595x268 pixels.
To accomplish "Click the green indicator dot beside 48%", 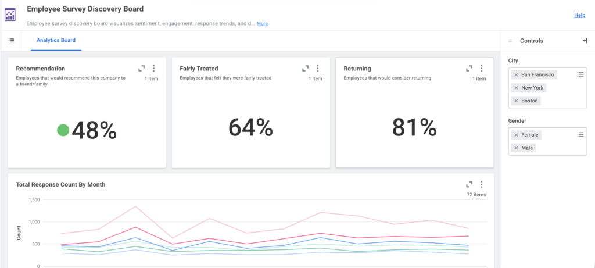I will pyautogui.click(x=63, y=130).
